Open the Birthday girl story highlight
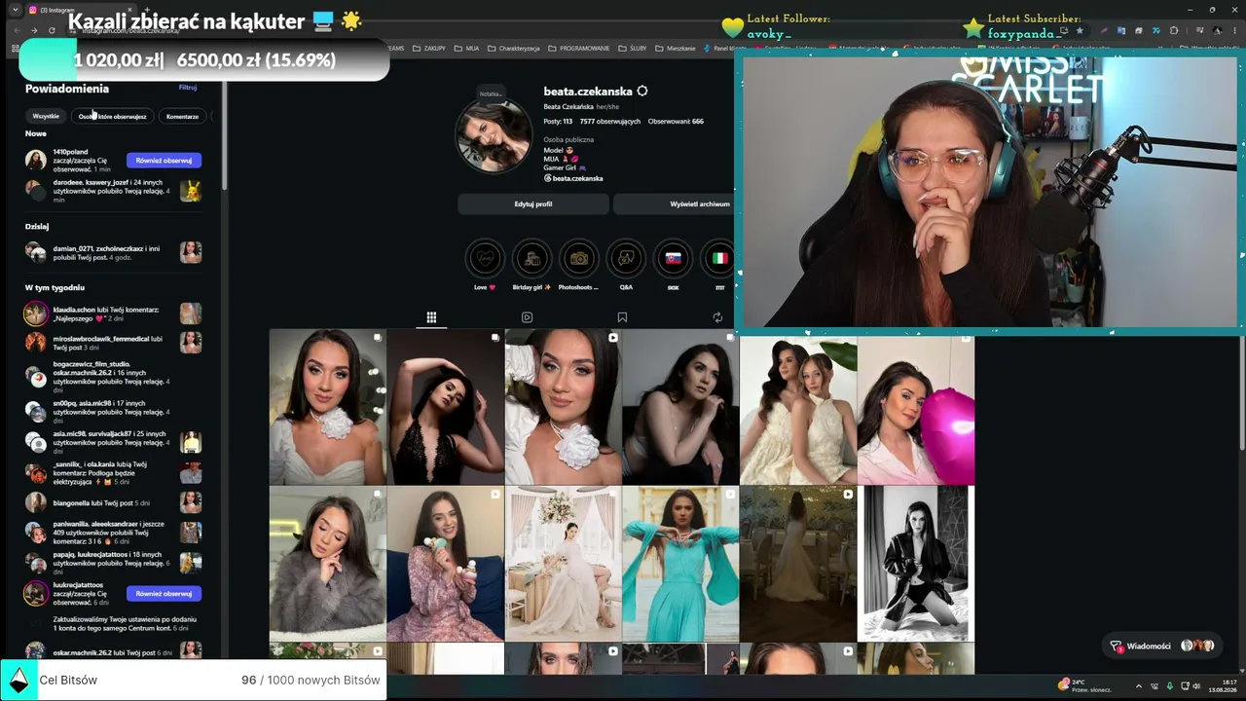Viewport: 1246px width, 701px height. pos(531,259)
